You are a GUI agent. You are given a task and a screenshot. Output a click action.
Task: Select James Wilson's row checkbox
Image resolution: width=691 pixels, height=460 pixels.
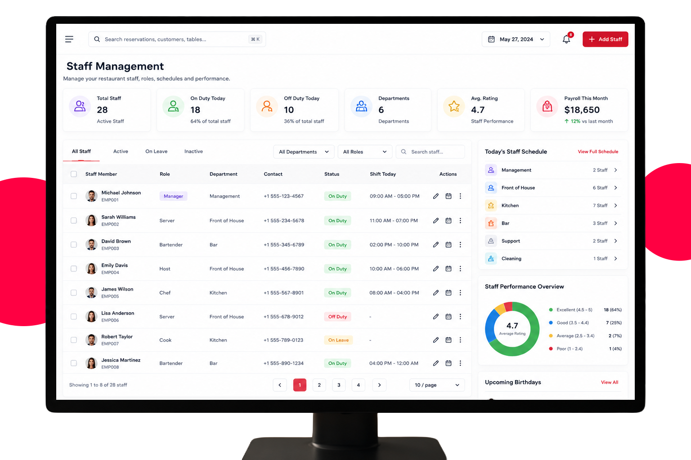click(x=74, y=293)
